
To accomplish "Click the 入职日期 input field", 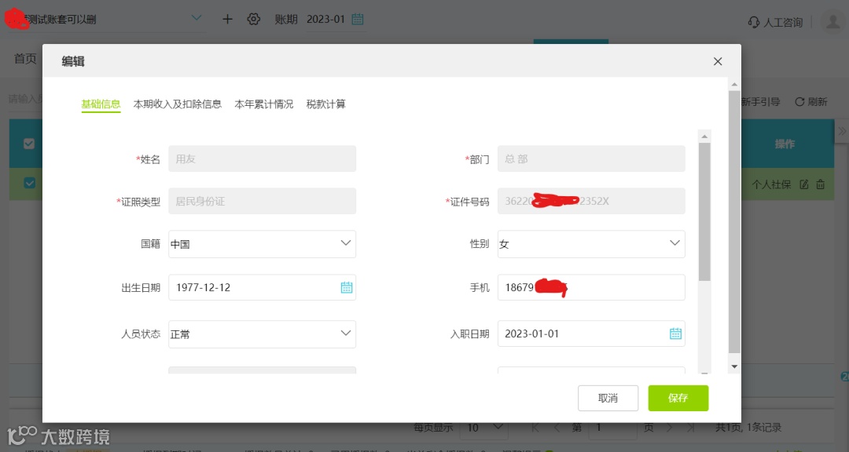I will (x=591, y=334).
